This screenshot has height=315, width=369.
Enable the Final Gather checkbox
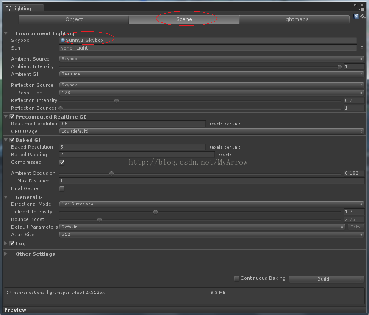(62, 188)
